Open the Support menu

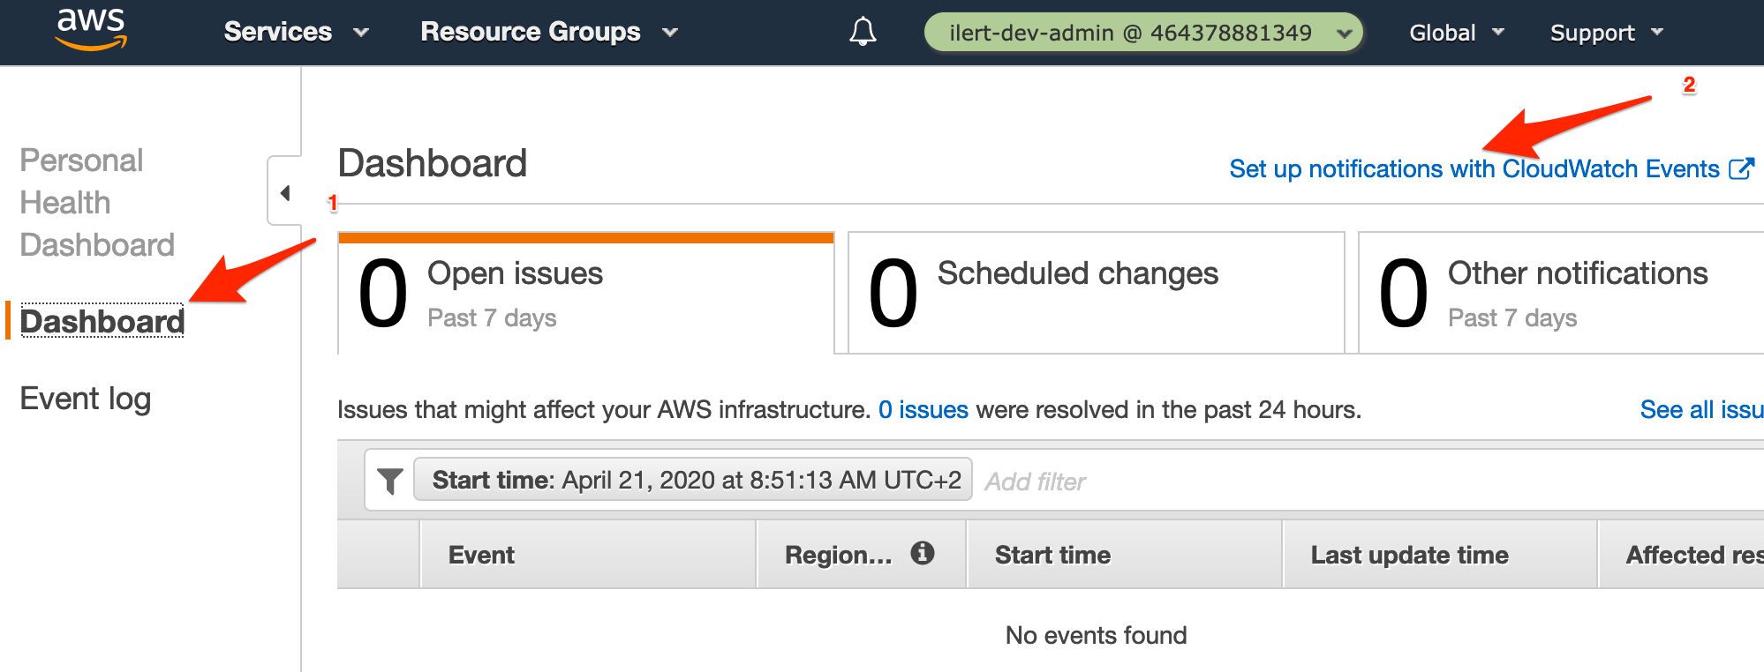(x=1606, y=33)
